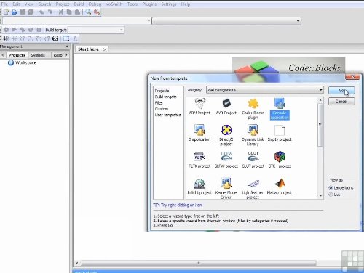Choose the Large icons view radio button
Image resolution: width=364 pixels, height=273 pixels.
pyautogui.click(x=331, y=187)
